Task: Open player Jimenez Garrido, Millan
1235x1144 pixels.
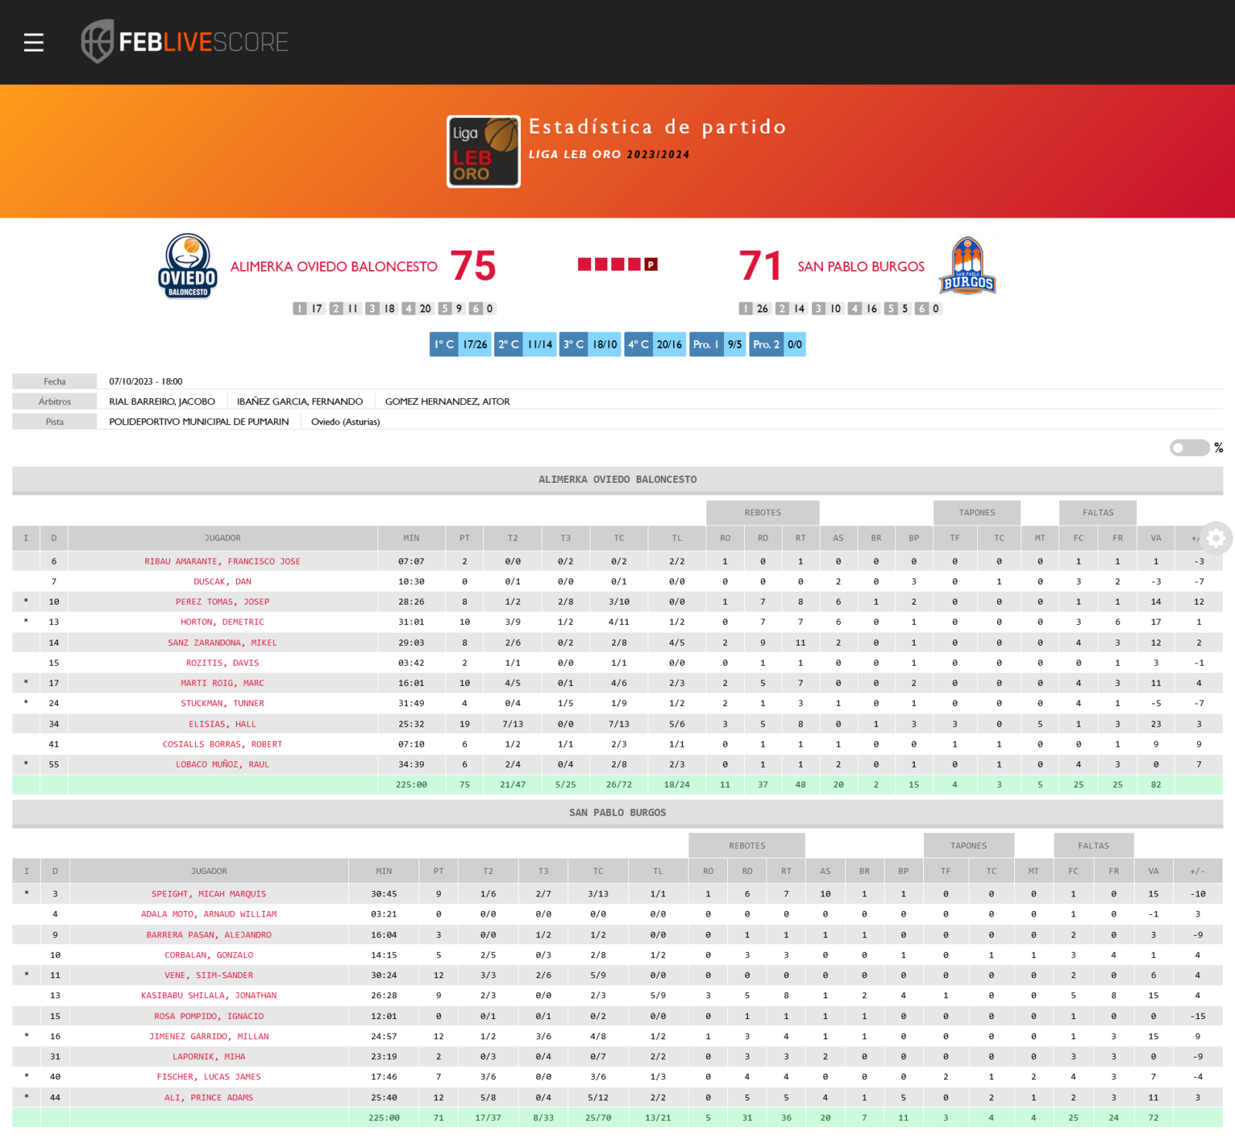Action: point(208,1037)
